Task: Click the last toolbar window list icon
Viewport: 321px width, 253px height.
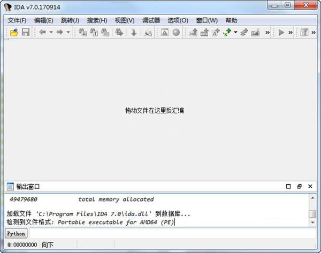Action: tap(304, 32)
